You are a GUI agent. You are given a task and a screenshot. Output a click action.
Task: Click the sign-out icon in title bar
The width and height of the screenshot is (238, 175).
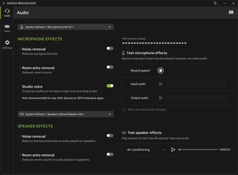(216, 3)
